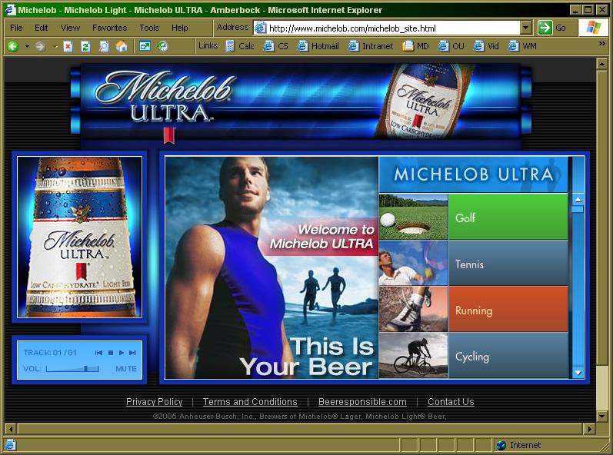Open the Help menu
The image size is (613, 455).
tap(180, 28)
